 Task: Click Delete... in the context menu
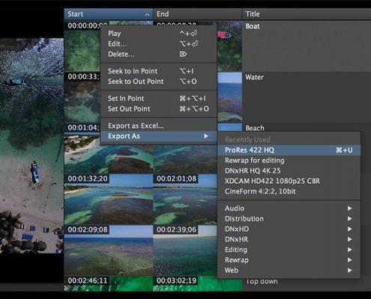click(x=158, y=55)
